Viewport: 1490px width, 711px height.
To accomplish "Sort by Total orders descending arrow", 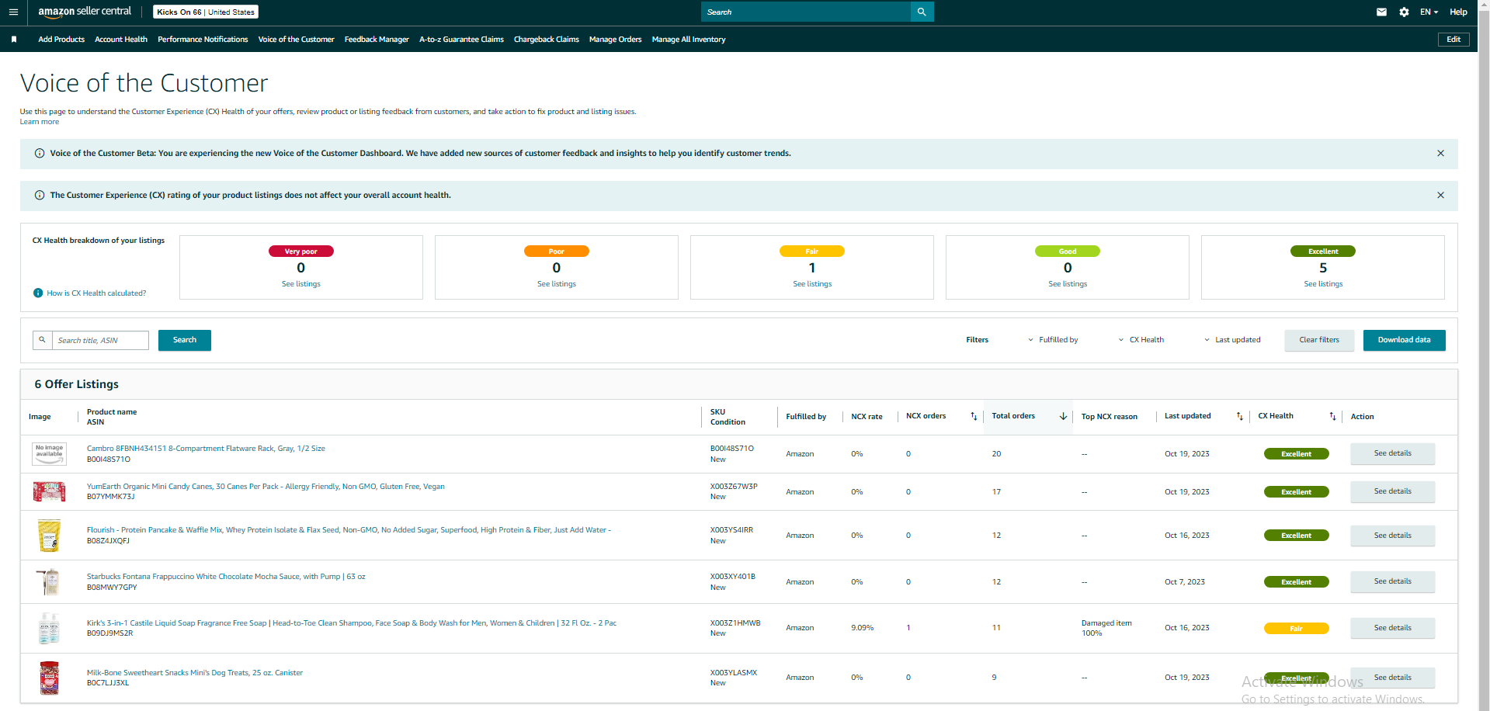I will (x=1063, y=417).
